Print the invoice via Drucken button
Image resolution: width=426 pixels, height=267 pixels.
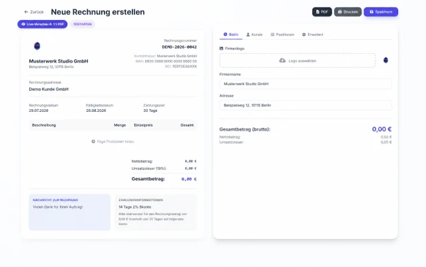(347, 12)
